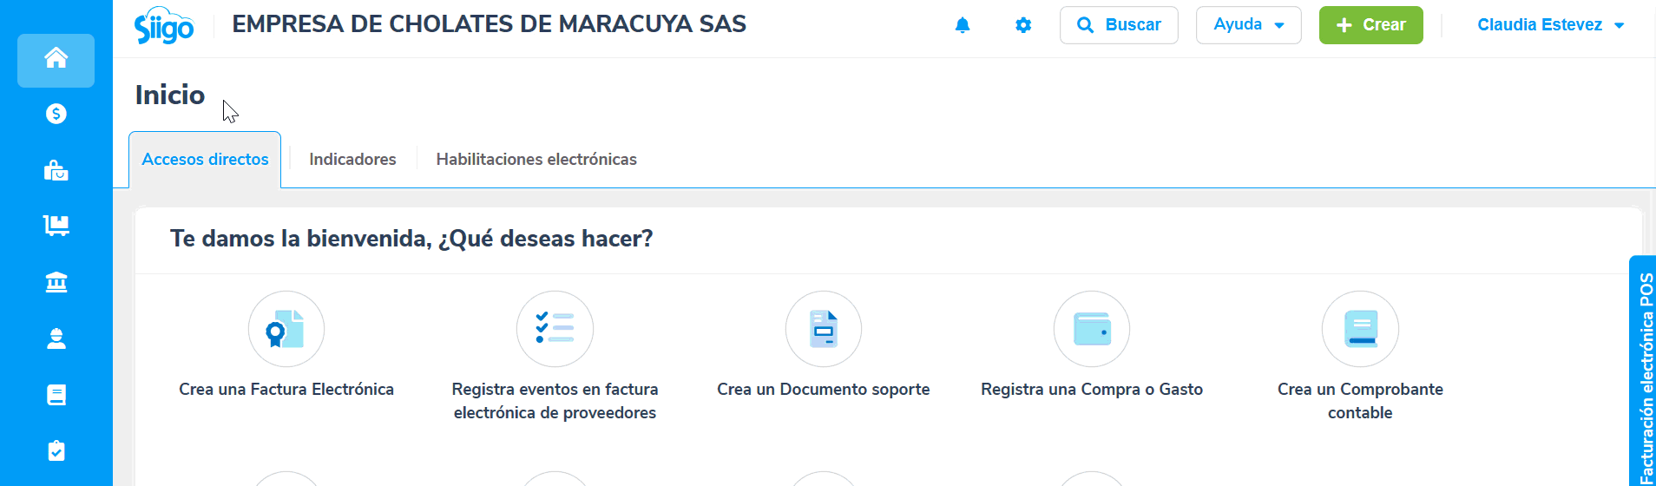This screenshot has width=1656, height=486.
Task: Select the Accesos directos tab
Action: 205,160
